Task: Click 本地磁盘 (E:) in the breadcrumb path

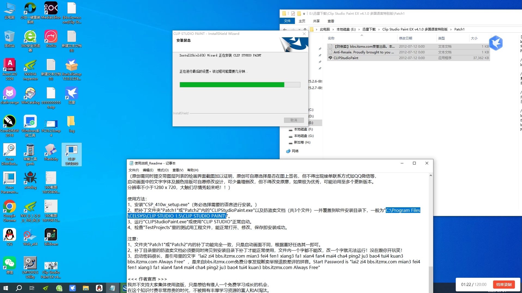Action: click(346, 29)
